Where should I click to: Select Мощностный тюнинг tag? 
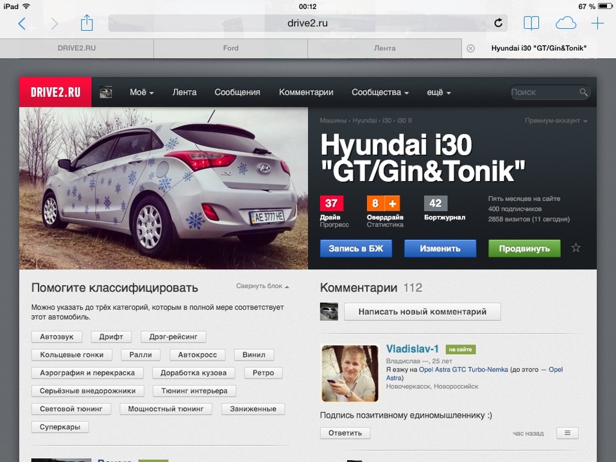coord(166,409)
